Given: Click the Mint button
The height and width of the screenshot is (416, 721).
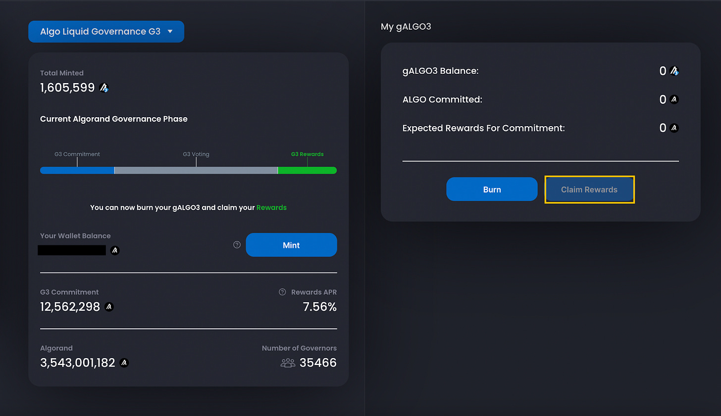Looking at the screenshot, I should pyautogui.click(x=291, y=245).
